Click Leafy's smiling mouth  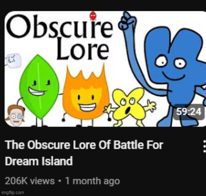click(x=37, y=91)
